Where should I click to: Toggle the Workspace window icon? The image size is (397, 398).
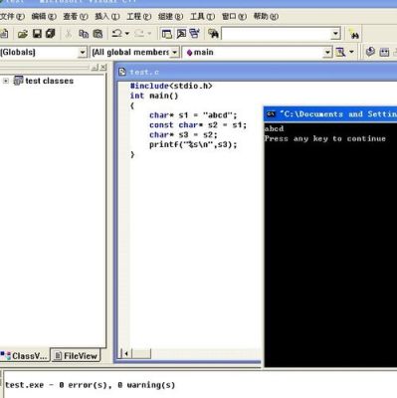click(166, 34)
